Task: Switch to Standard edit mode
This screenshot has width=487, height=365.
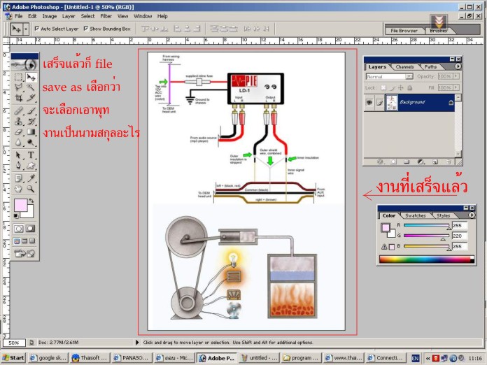Action: point(19,229)
